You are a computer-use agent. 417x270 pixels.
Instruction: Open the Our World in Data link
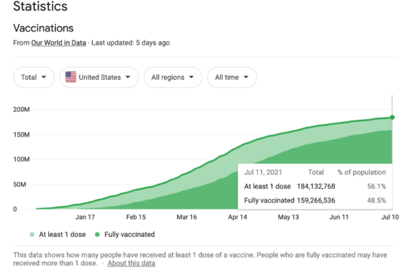(x=58, y=43)
